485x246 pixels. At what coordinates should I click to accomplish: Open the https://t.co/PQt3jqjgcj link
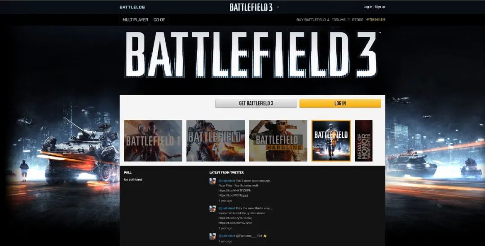click(x=233, y=195)
